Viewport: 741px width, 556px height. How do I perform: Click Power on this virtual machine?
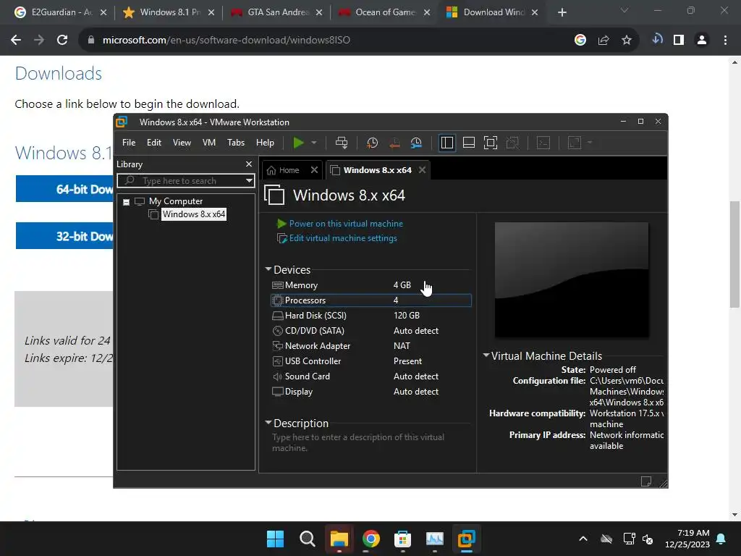346,224
